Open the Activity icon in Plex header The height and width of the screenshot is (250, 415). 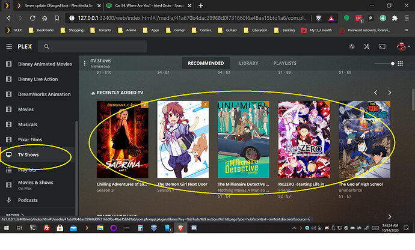click(x=351, y=46)
